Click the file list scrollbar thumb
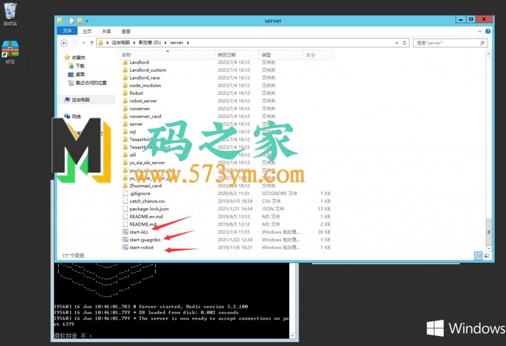This screenshot has width=506, height=346. [489, 232]
